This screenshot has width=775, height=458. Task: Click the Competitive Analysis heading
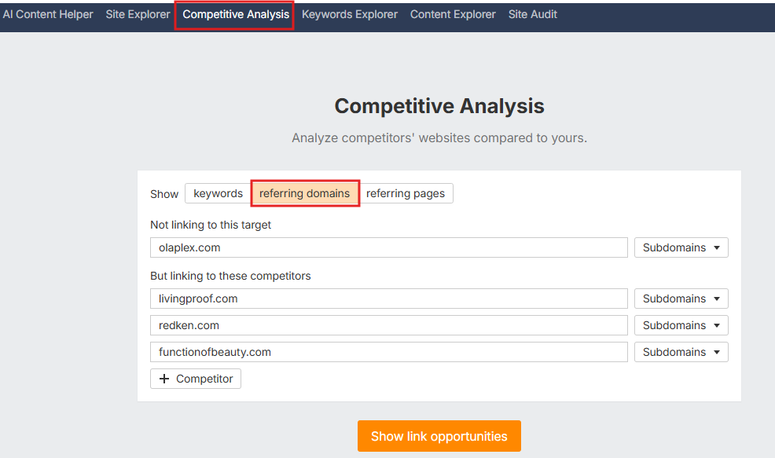pyautogui.click(x=439, y=106)
